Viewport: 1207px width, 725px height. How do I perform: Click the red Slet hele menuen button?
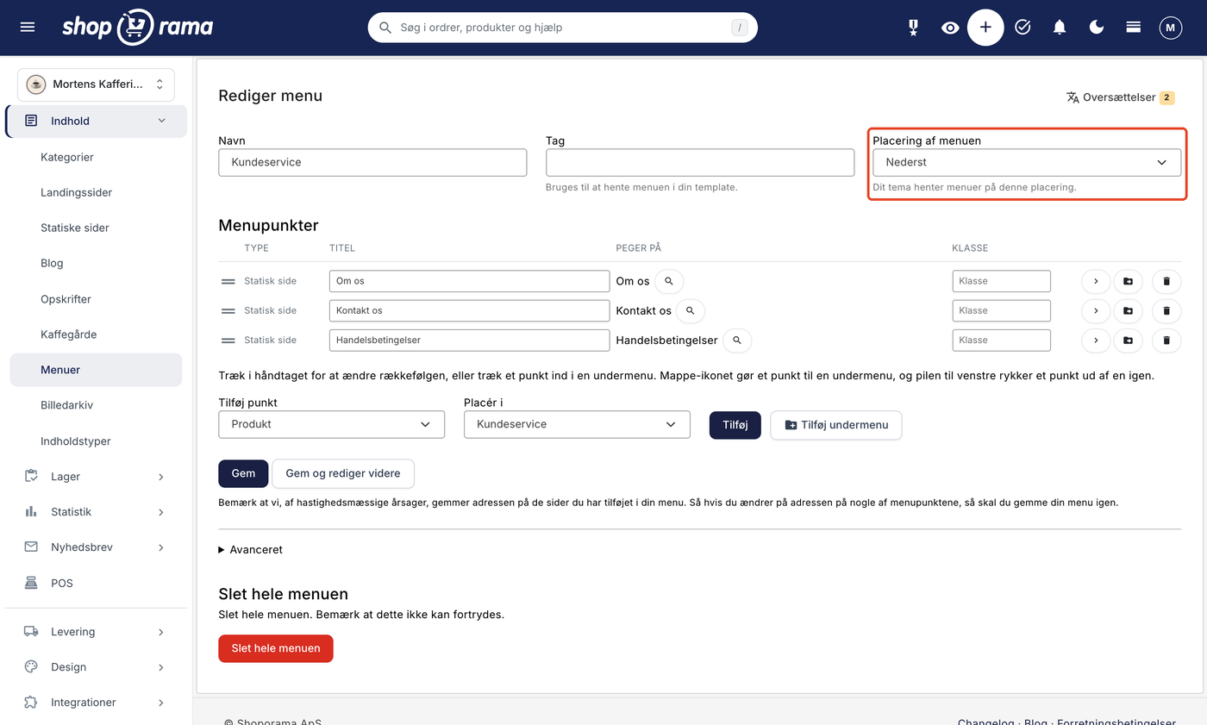276,648
